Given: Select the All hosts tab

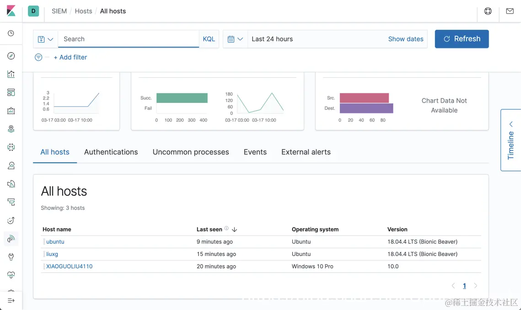Looking at the screenshot, I should coord(55,152).
